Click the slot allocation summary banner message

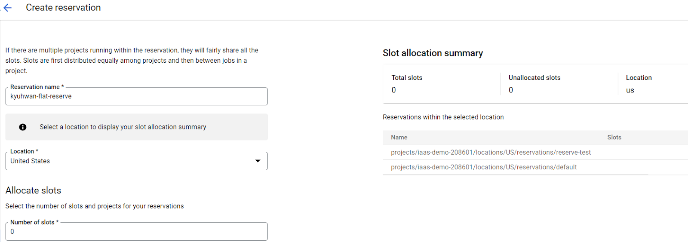click(x=123, y=127)
